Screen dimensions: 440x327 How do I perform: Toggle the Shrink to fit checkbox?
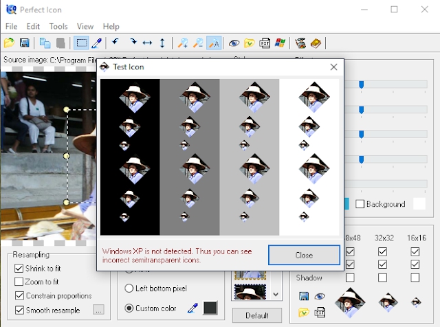[x=19, y=268]
